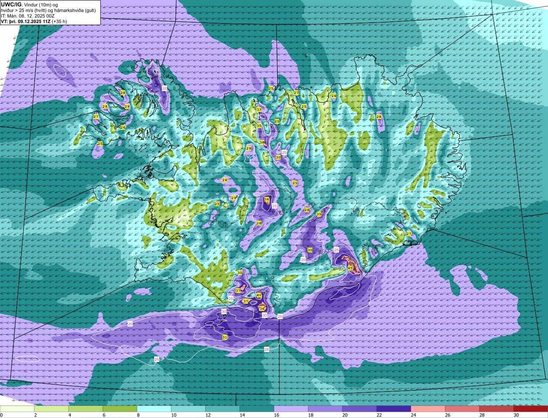Select the 28–30 m/s legend color
Screen dimensions: 548x418
[x=497, y=409]
